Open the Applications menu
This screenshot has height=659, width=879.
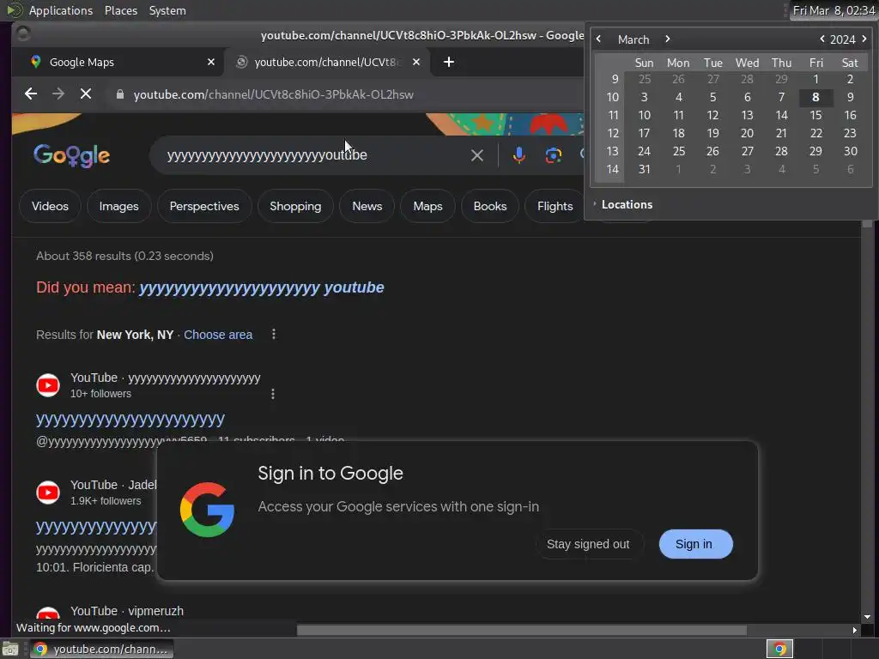point(61,10)
